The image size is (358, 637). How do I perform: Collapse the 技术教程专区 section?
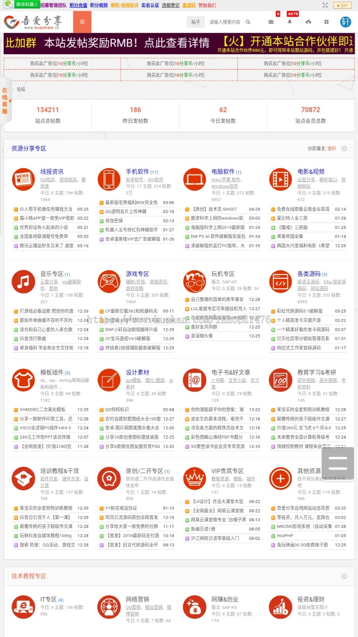(x=344, y=576)
